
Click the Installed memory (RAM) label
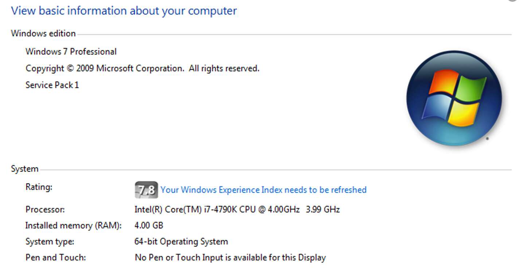(73, 226)
